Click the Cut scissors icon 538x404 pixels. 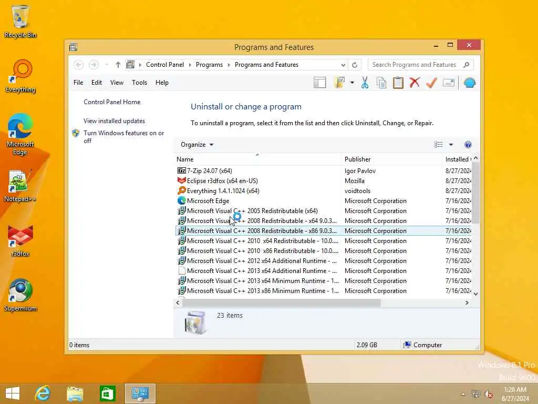[x=365, y=83]
